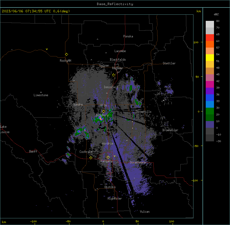Click the horizontal axis tick label -50

tap(68, 221)
